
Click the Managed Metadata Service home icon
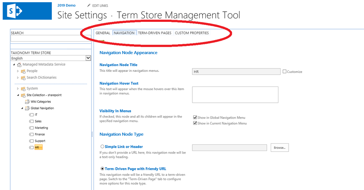tap(19, 65)
